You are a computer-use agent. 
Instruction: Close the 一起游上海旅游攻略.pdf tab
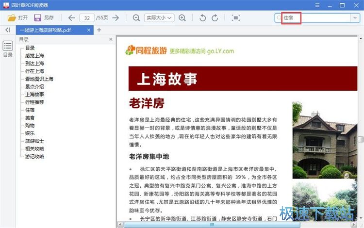(89, 30)
